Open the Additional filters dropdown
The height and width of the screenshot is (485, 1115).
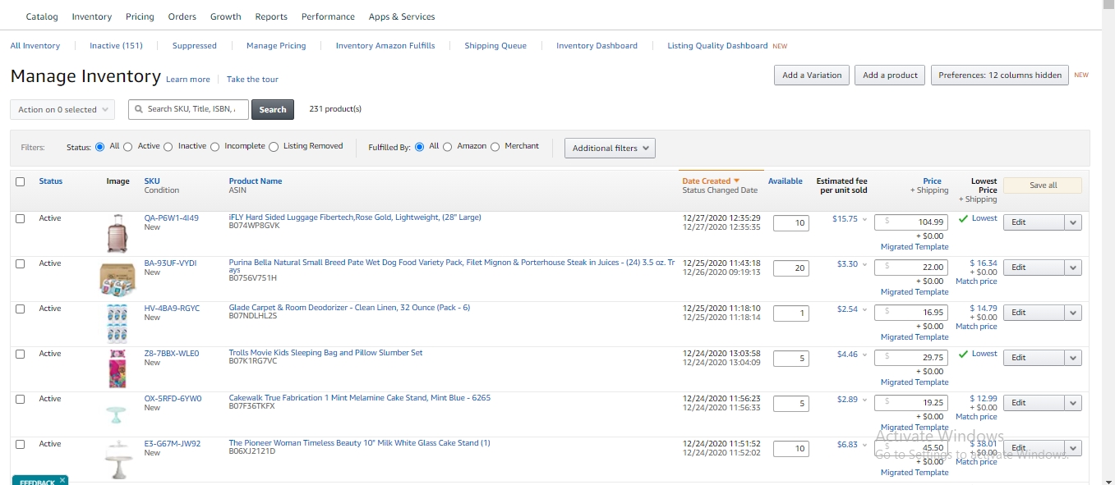610,148
